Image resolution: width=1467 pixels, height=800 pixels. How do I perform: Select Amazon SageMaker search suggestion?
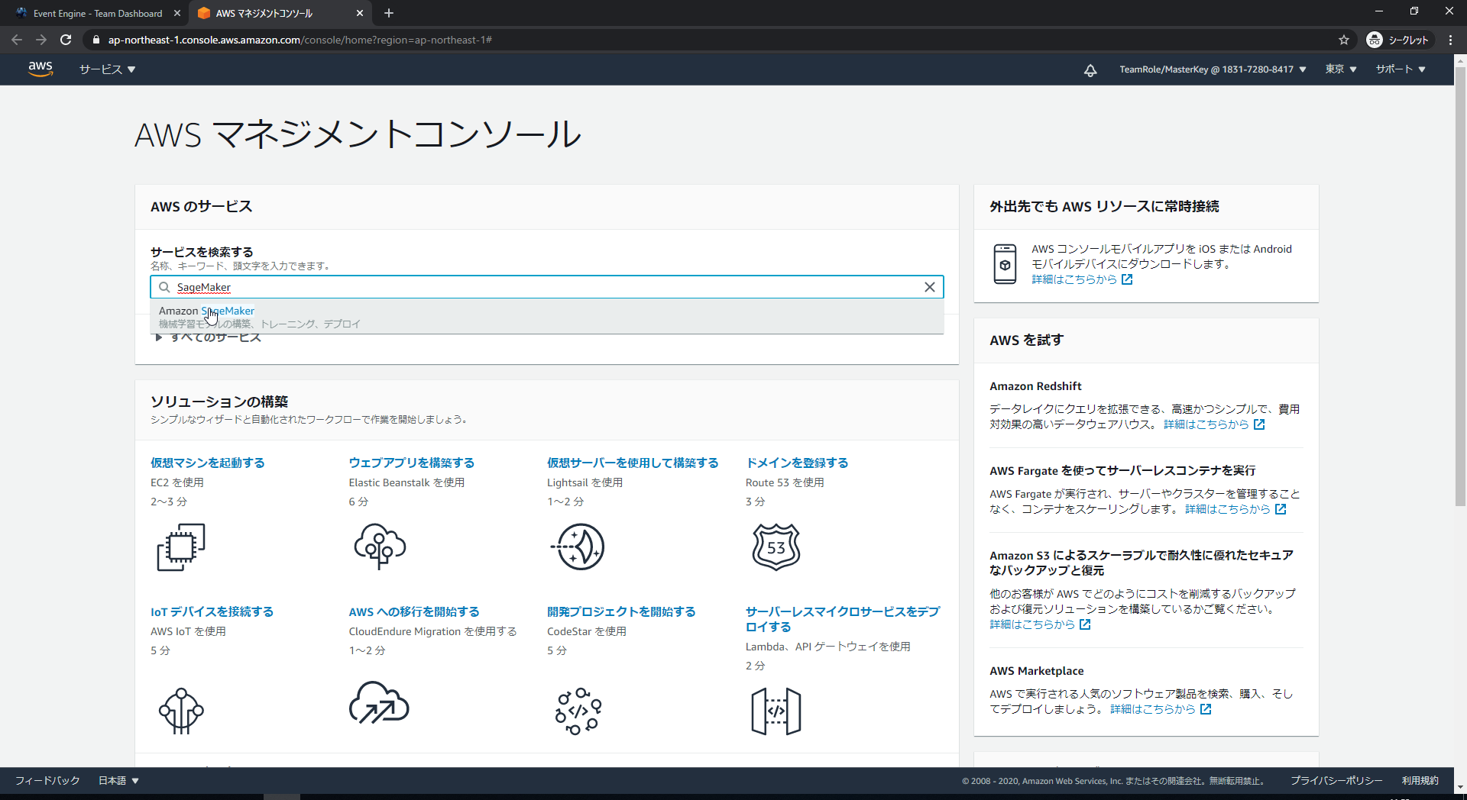[547, 316]
